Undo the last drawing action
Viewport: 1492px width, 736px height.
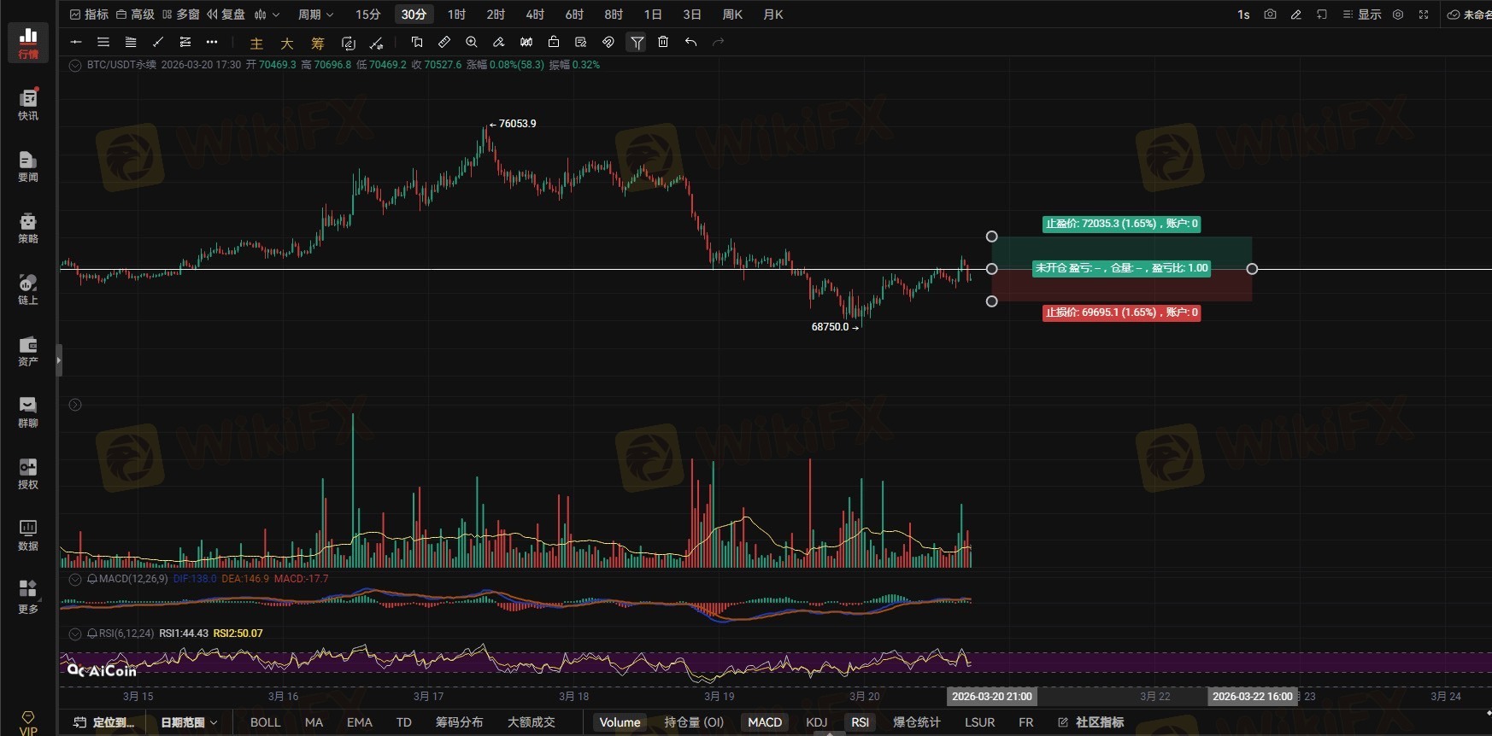[690, 42]
